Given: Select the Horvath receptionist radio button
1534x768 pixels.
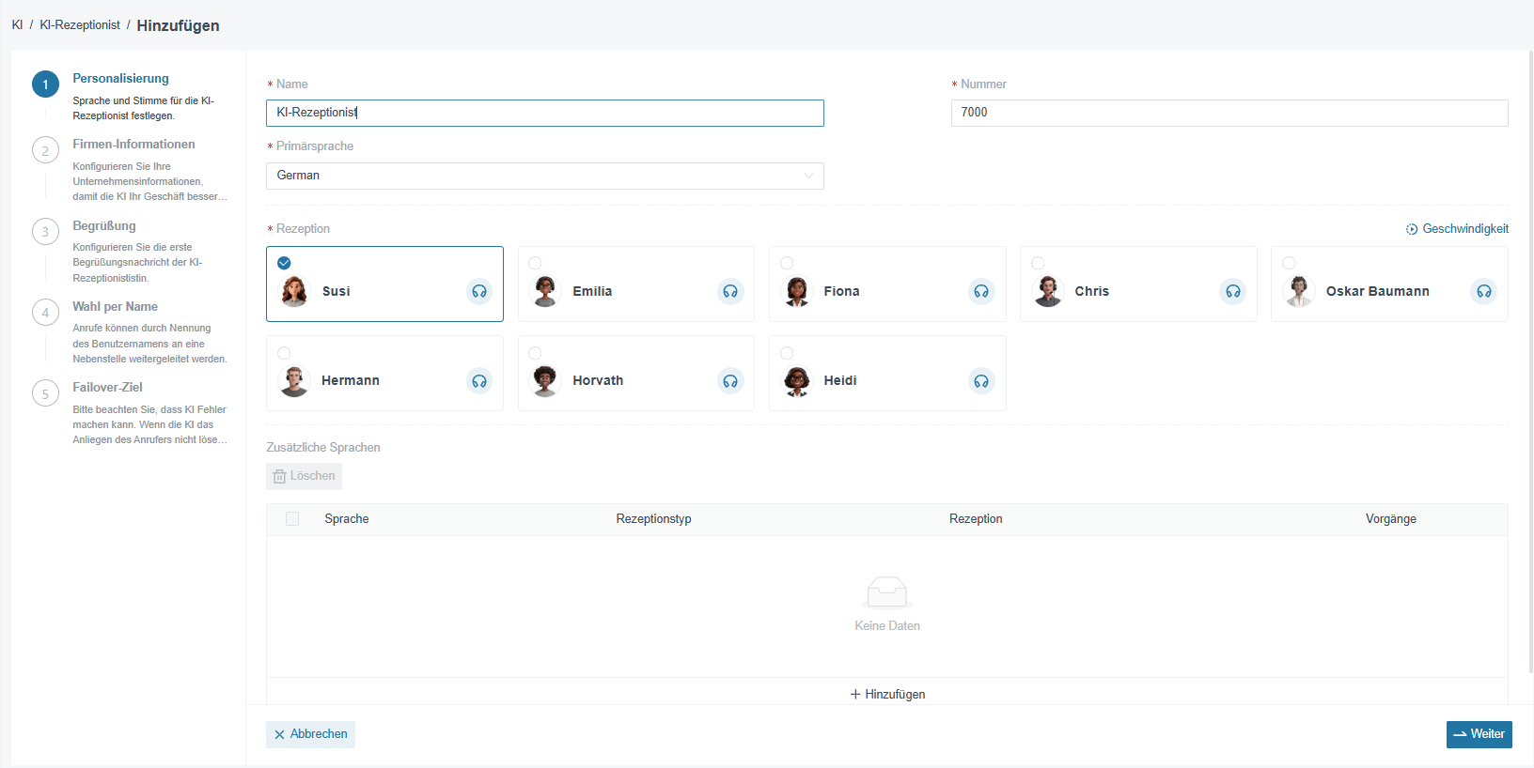Looking at the screenshot, I should click(x=535, y=353).
